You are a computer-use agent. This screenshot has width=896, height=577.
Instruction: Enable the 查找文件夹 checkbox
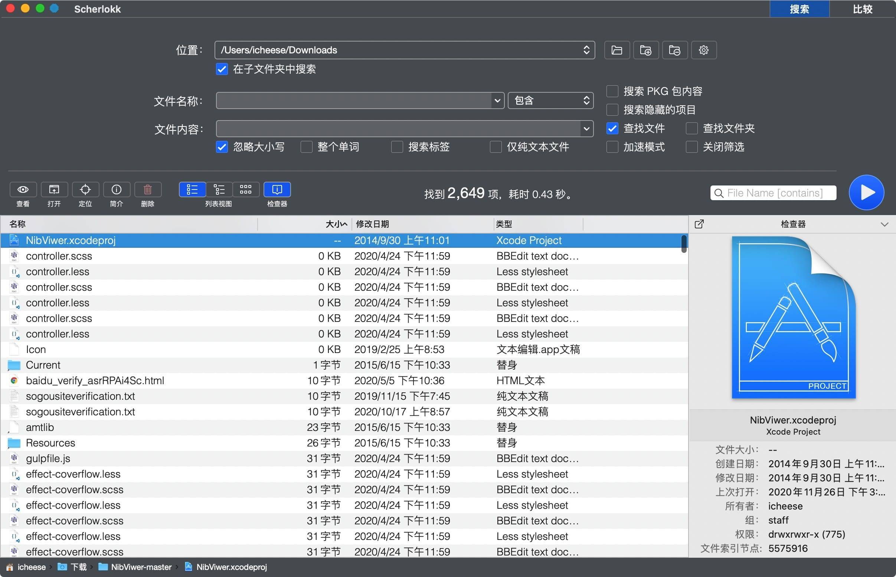(691, 129)
